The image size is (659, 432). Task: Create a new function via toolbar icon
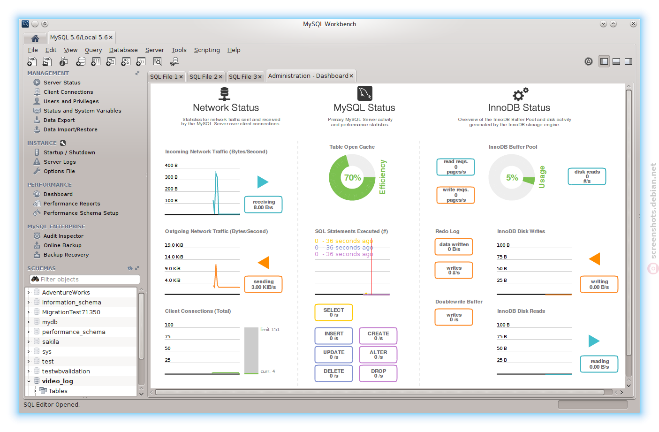tap(141, 61)
